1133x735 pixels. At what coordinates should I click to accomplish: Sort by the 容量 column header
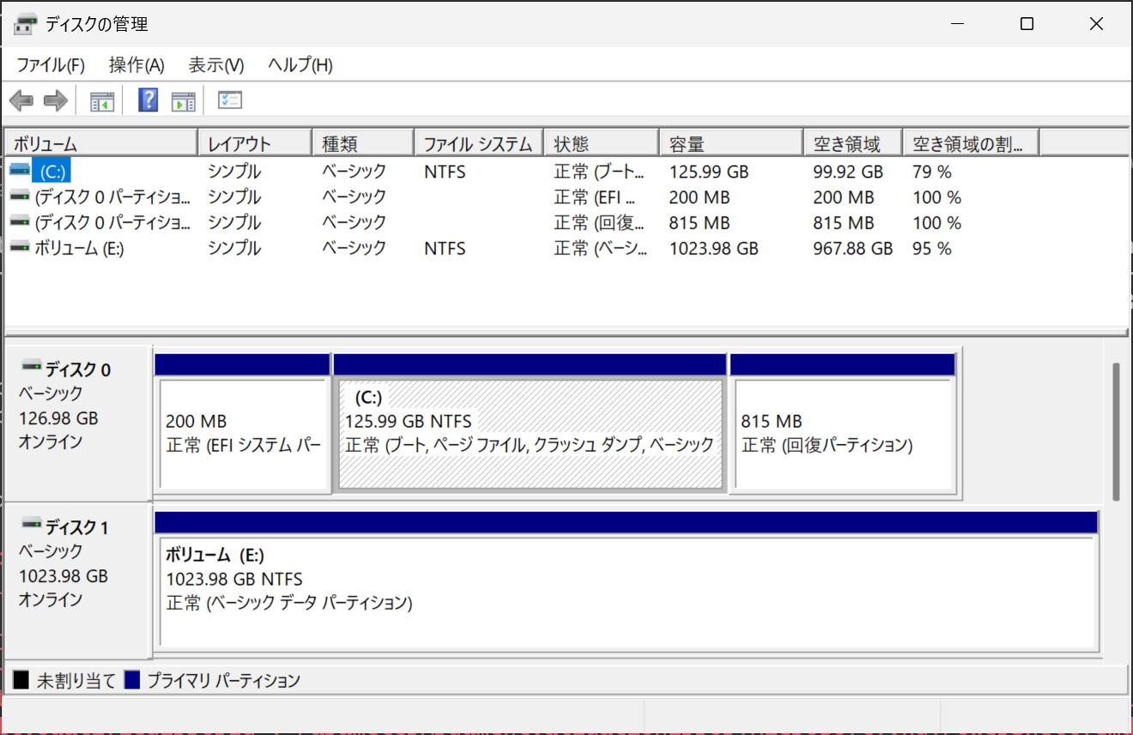pos(731,143)
